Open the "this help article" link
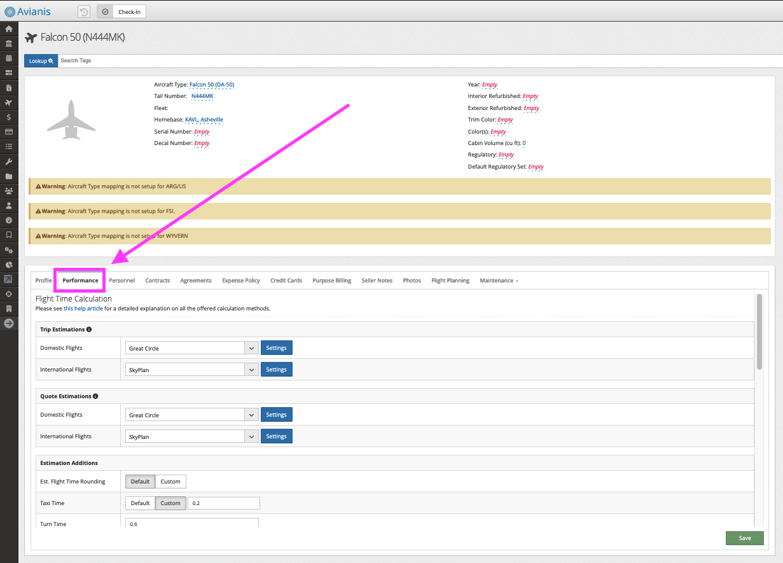This screenshot has height=563, width=783. coord(83,309)
